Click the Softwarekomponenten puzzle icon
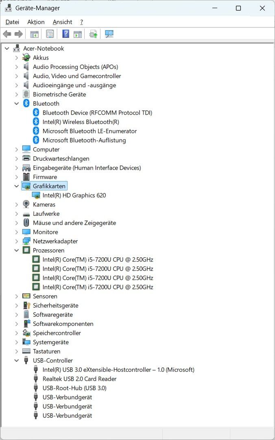Screen dimensions: 275x440 (26, 323)
